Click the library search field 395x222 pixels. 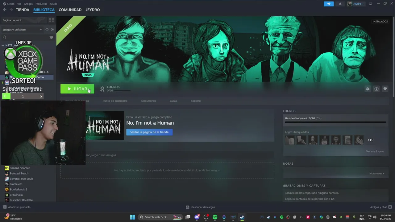coord(25,37)
